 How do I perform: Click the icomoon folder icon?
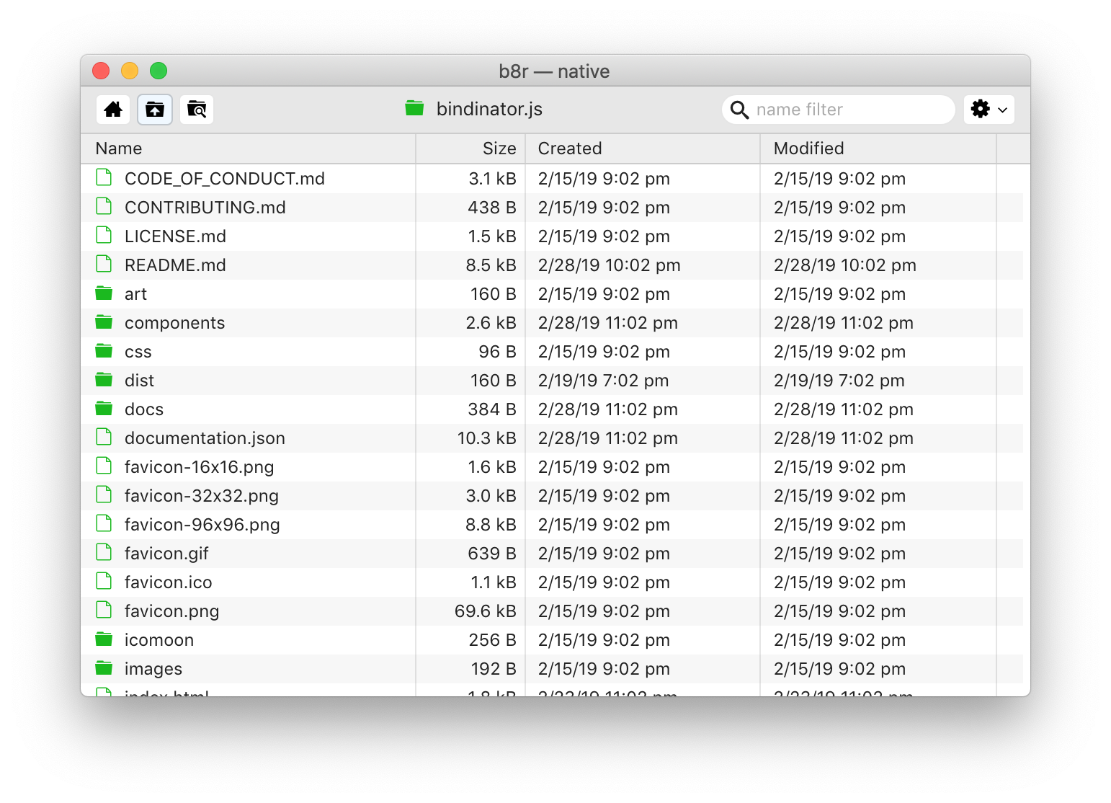point(104,639)
